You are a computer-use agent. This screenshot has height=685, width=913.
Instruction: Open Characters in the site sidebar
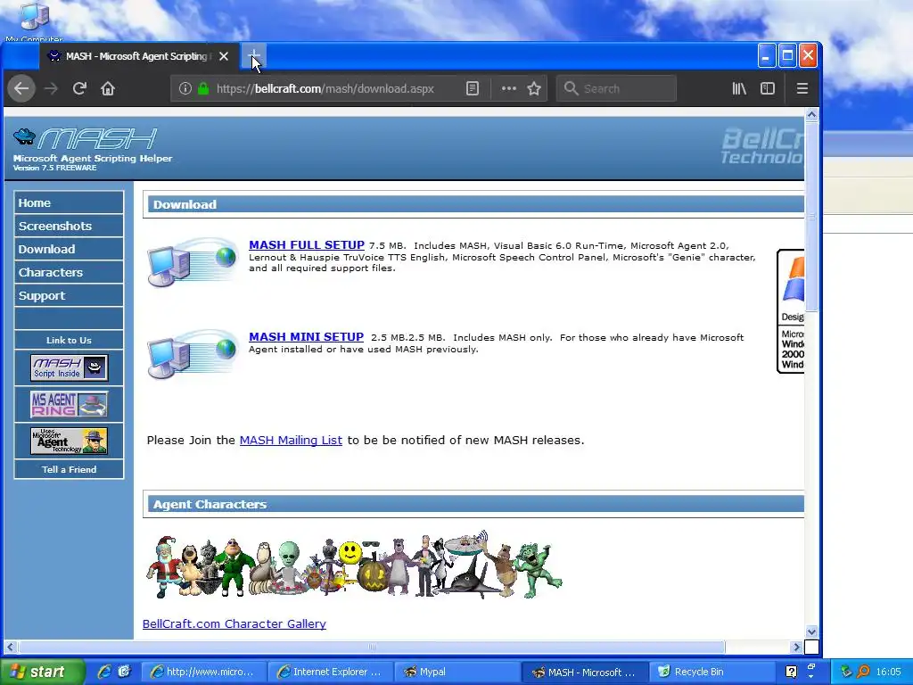pos(69,273)
